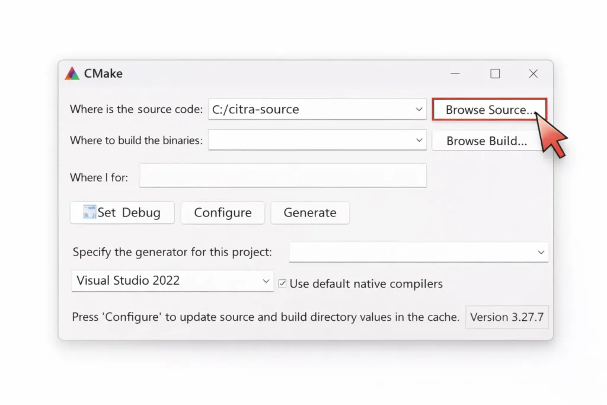
Task: Click the Browse Build... button
Action: coord(488,141)
